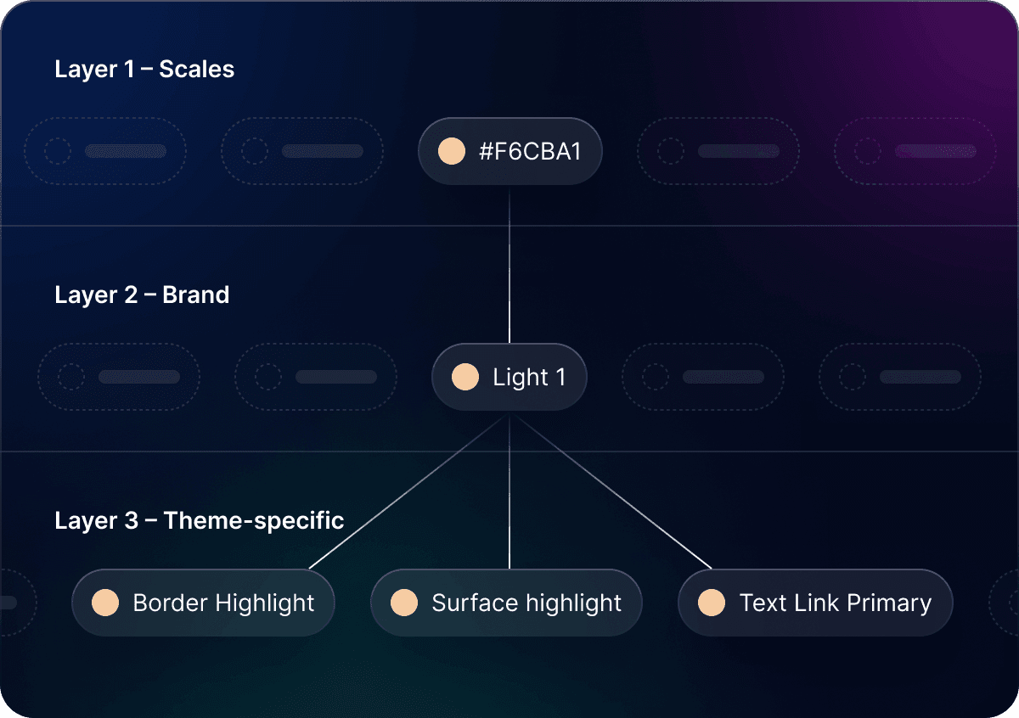Viewport: 1019px width, 718px height.
Task: Click the Layer 3 – Theme-specific heading
Action: tap(200, 520)
